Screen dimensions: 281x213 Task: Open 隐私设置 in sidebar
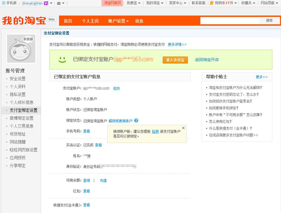point(18,94)
